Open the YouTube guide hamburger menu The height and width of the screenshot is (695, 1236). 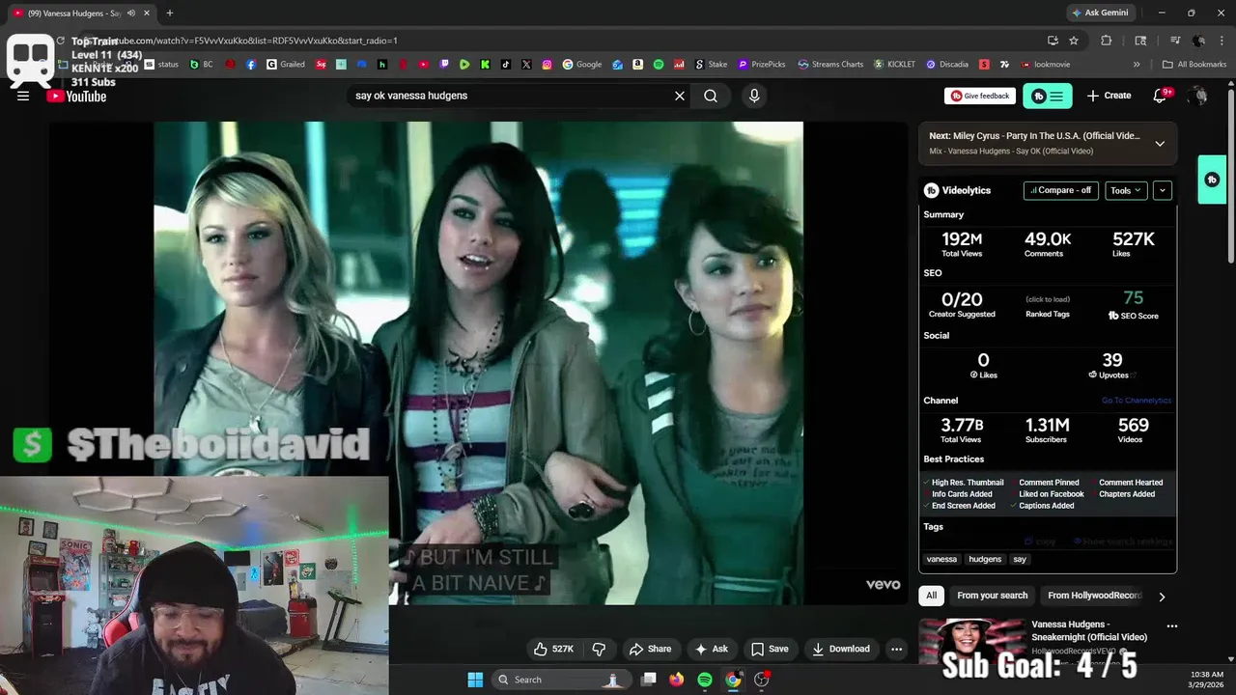(23, 96)
